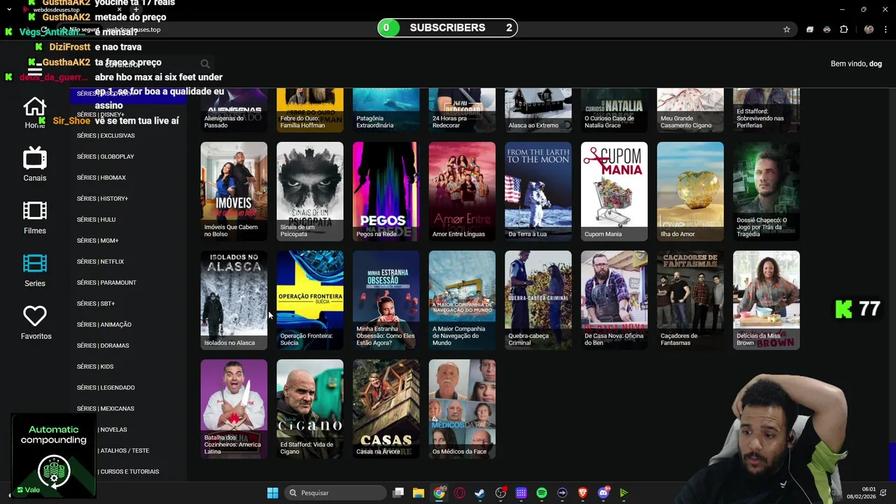Open the Delícias da Miss Brown poster
Screen dimensions: 896x504
(x=766, y=300)
